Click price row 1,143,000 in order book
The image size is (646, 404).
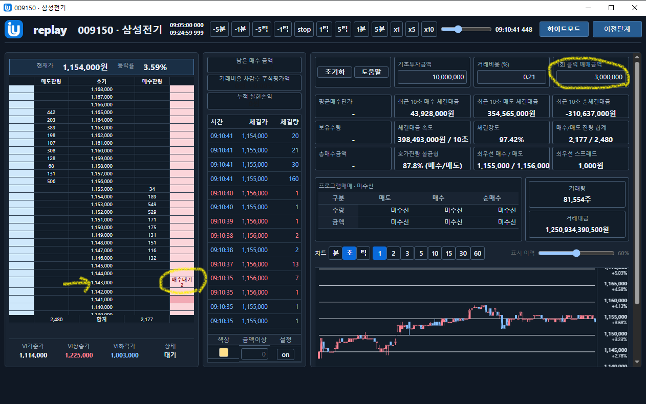pos(101,282)
